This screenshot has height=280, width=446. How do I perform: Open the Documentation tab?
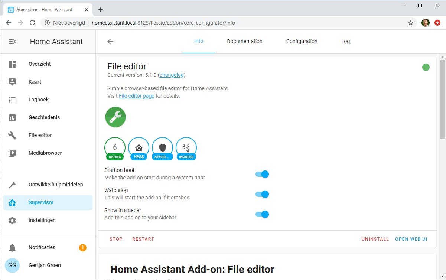(245, 41)
